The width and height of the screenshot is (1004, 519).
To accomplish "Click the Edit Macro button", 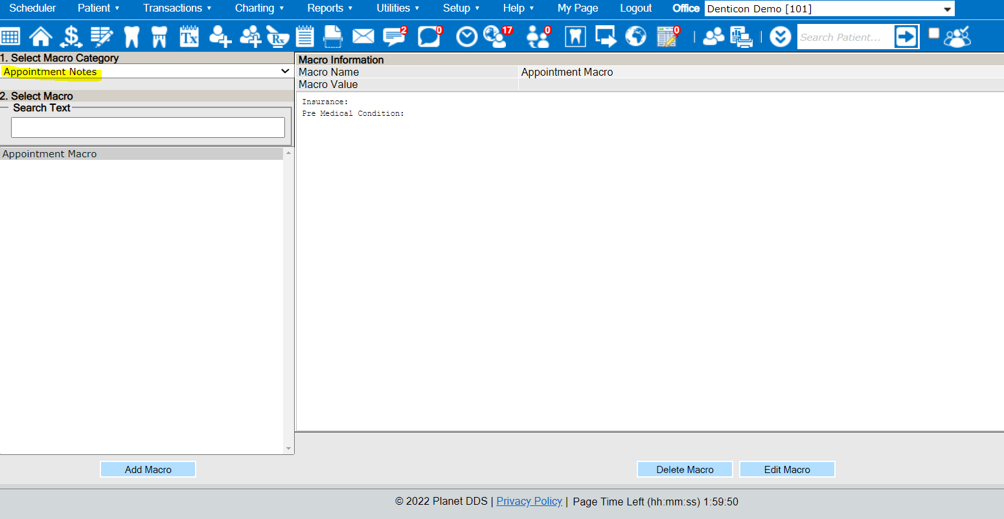I will pos(787,470).
